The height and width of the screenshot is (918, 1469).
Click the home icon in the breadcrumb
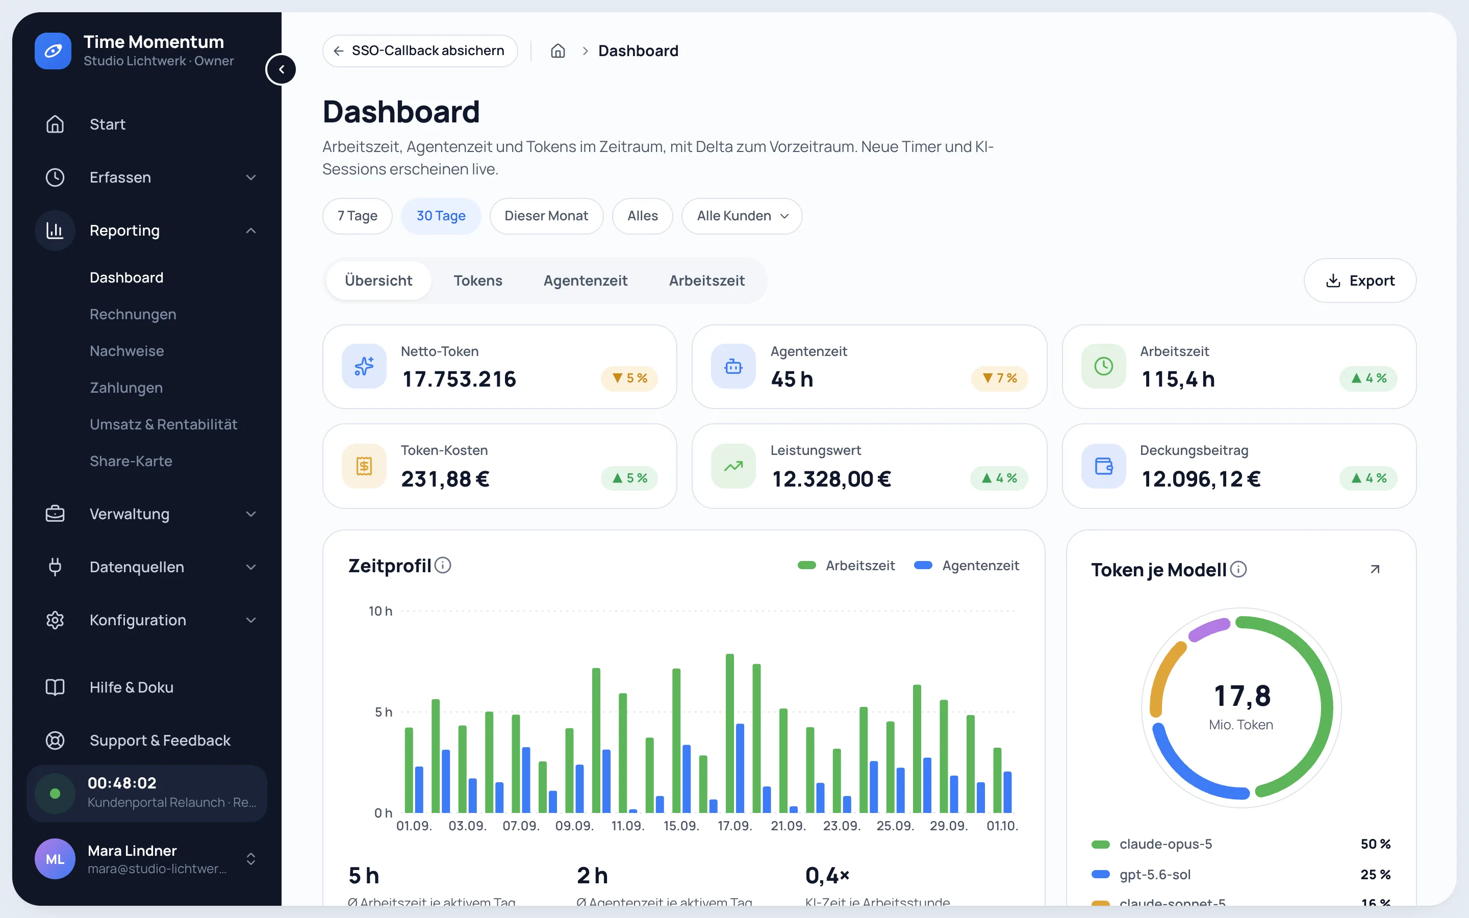(x=558, y=51)
